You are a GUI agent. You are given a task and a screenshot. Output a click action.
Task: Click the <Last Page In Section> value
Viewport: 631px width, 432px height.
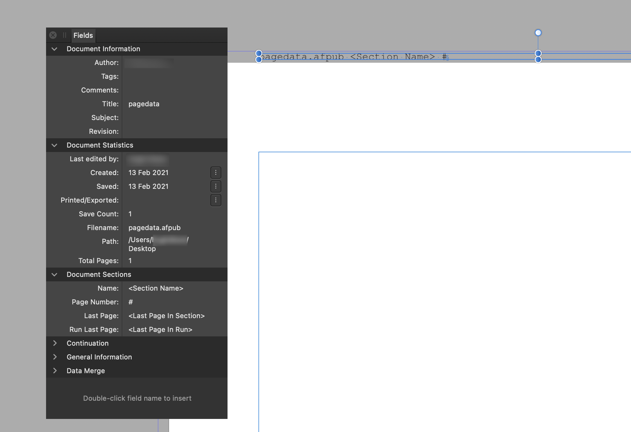pyautogui.click(x=167, y=316)
